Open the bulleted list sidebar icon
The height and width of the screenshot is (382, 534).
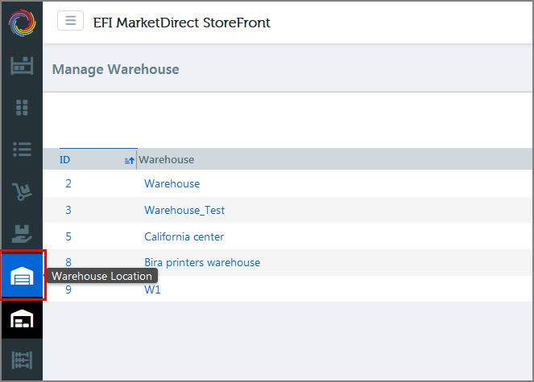click(22, 150)
